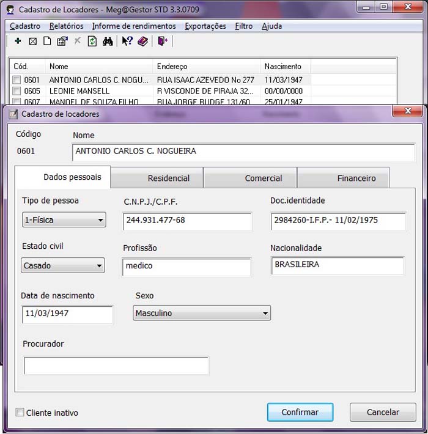Open the Tipo de pessoa dropdown
This screenshot has width=428, height=434.
64,220
